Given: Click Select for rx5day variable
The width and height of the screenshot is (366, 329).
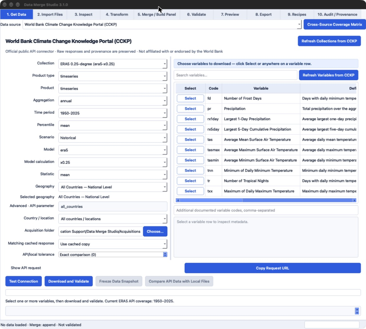Looking at the screenshot, I should 190,129.
